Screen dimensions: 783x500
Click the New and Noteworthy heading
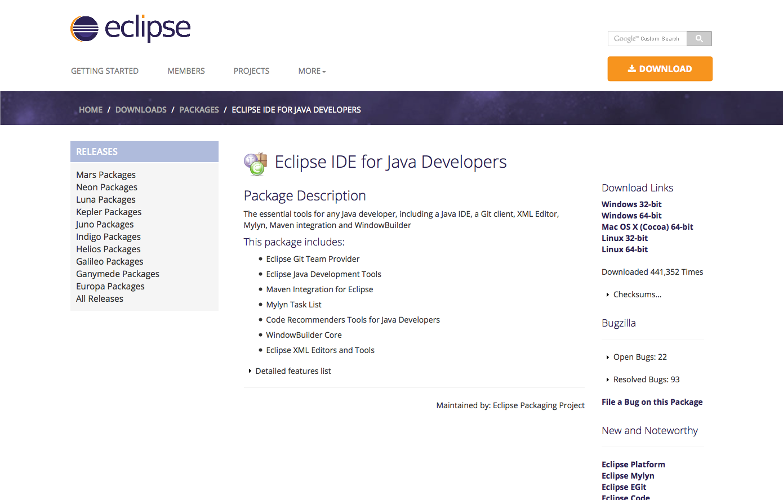649,431
